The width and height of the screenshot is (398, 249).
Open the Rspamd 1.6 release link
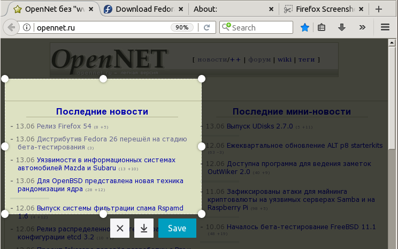point(101,212)
